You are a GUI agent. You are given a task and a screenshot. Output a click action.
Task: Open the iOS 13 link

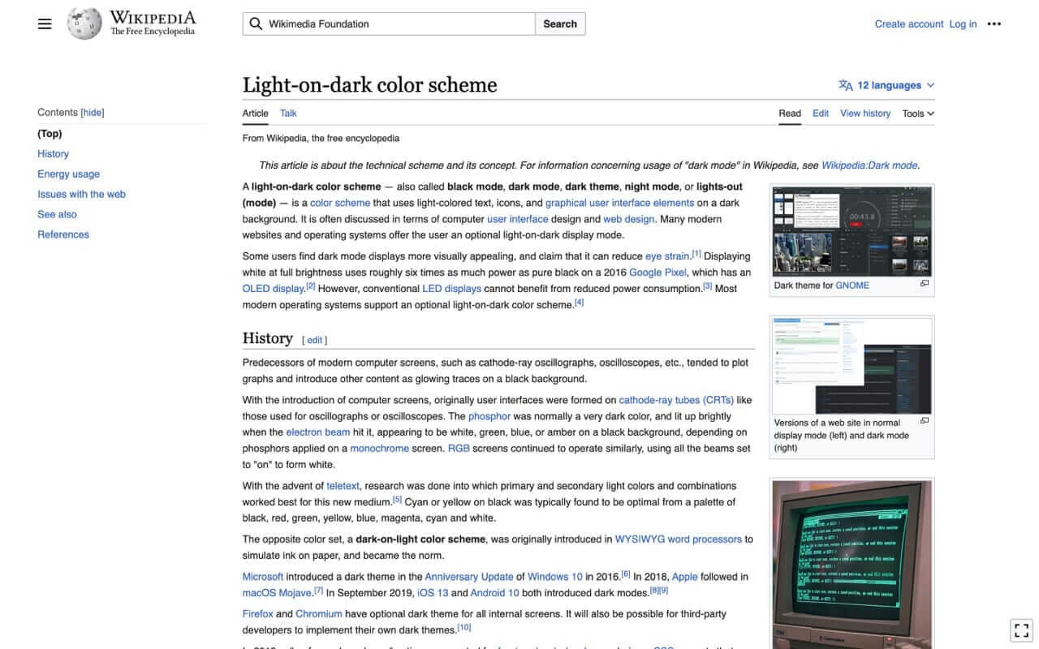point(432,593)
